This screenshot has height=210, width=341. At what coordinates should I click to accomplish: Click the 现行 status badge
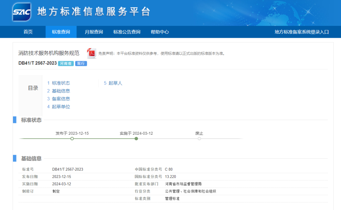click(x=81, y=63)
